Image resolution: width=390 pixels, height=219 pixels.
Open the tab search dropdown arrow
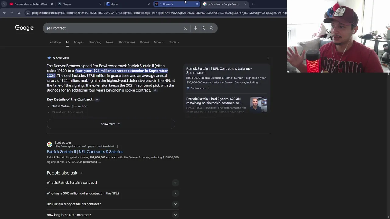tap(4, 4)
